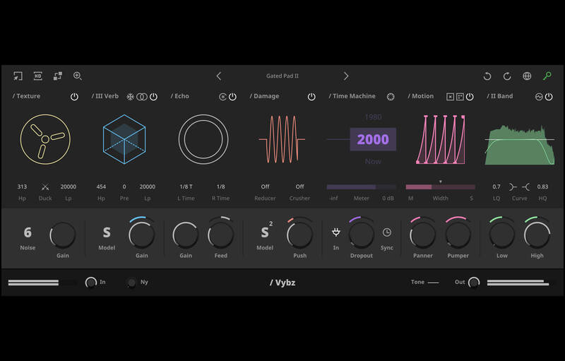The height and width of the screenshot is (361, 565).
Task: Select the HQ curve shape icon
Action: (x=526, y=187)
